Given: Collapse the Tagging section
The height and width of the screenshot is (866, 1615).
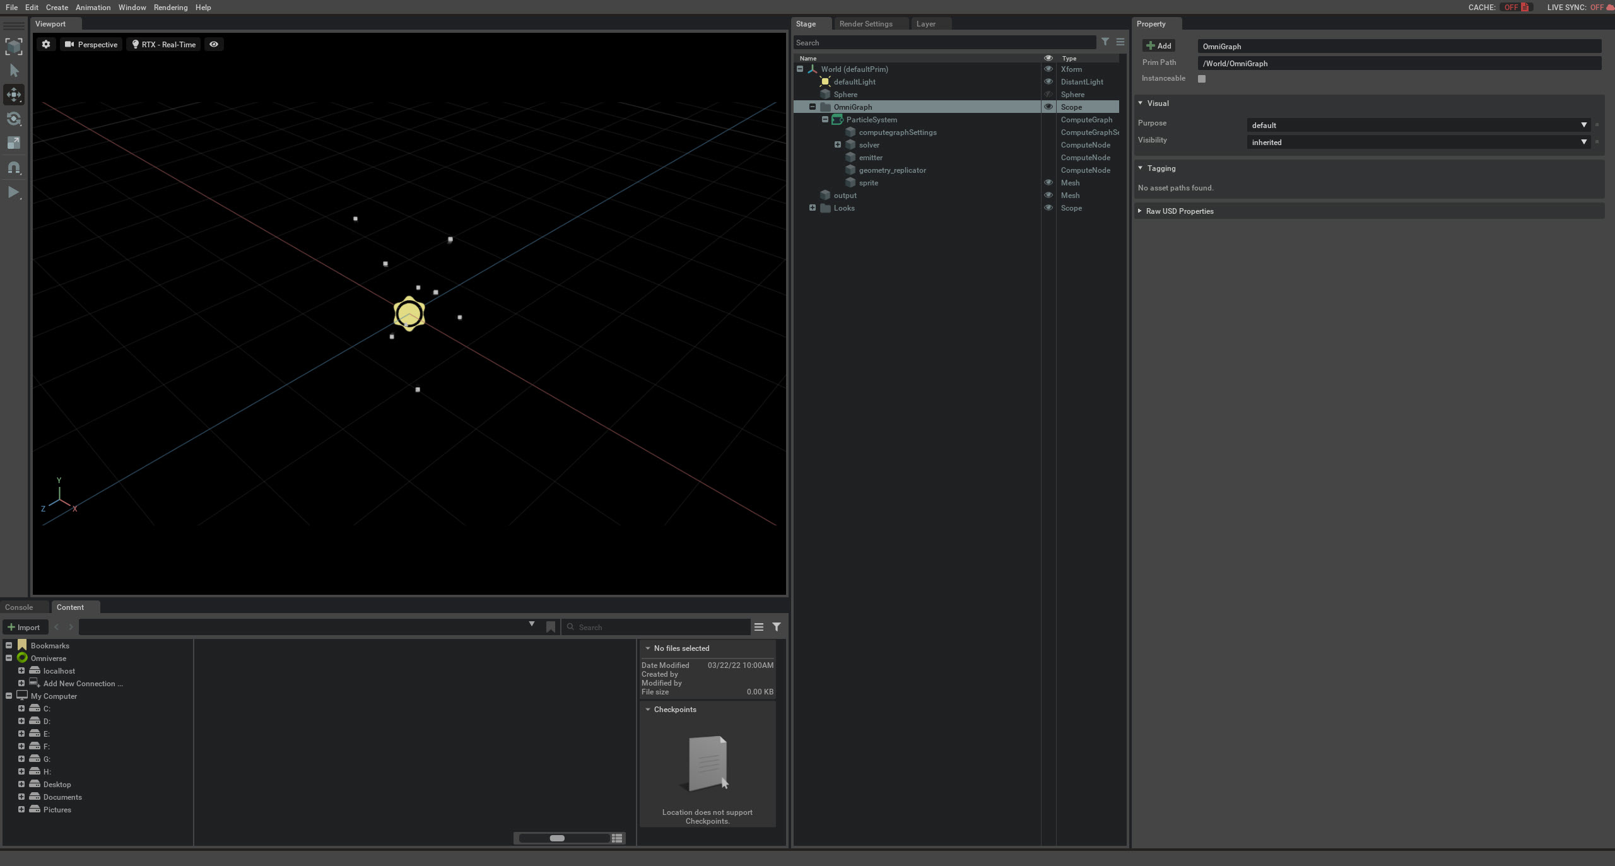Looking at the screenshot, I should [x=1141, y=168].
